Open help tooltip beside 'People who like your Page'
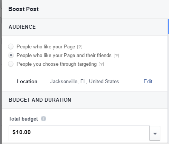169x144 pixels. [80, 47]
